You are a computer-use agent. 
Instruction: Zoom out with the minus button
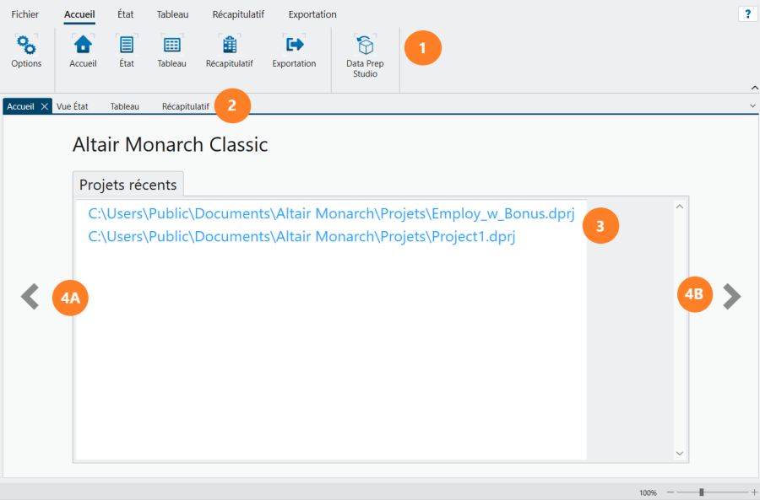tap(670, 492)
